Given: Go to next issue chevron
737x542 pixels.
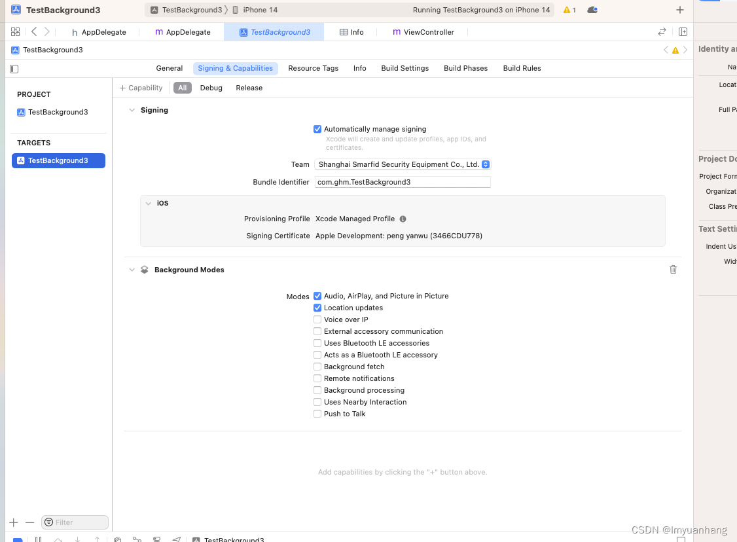Looking at the screenshot, I should click(x=685, y=50).
